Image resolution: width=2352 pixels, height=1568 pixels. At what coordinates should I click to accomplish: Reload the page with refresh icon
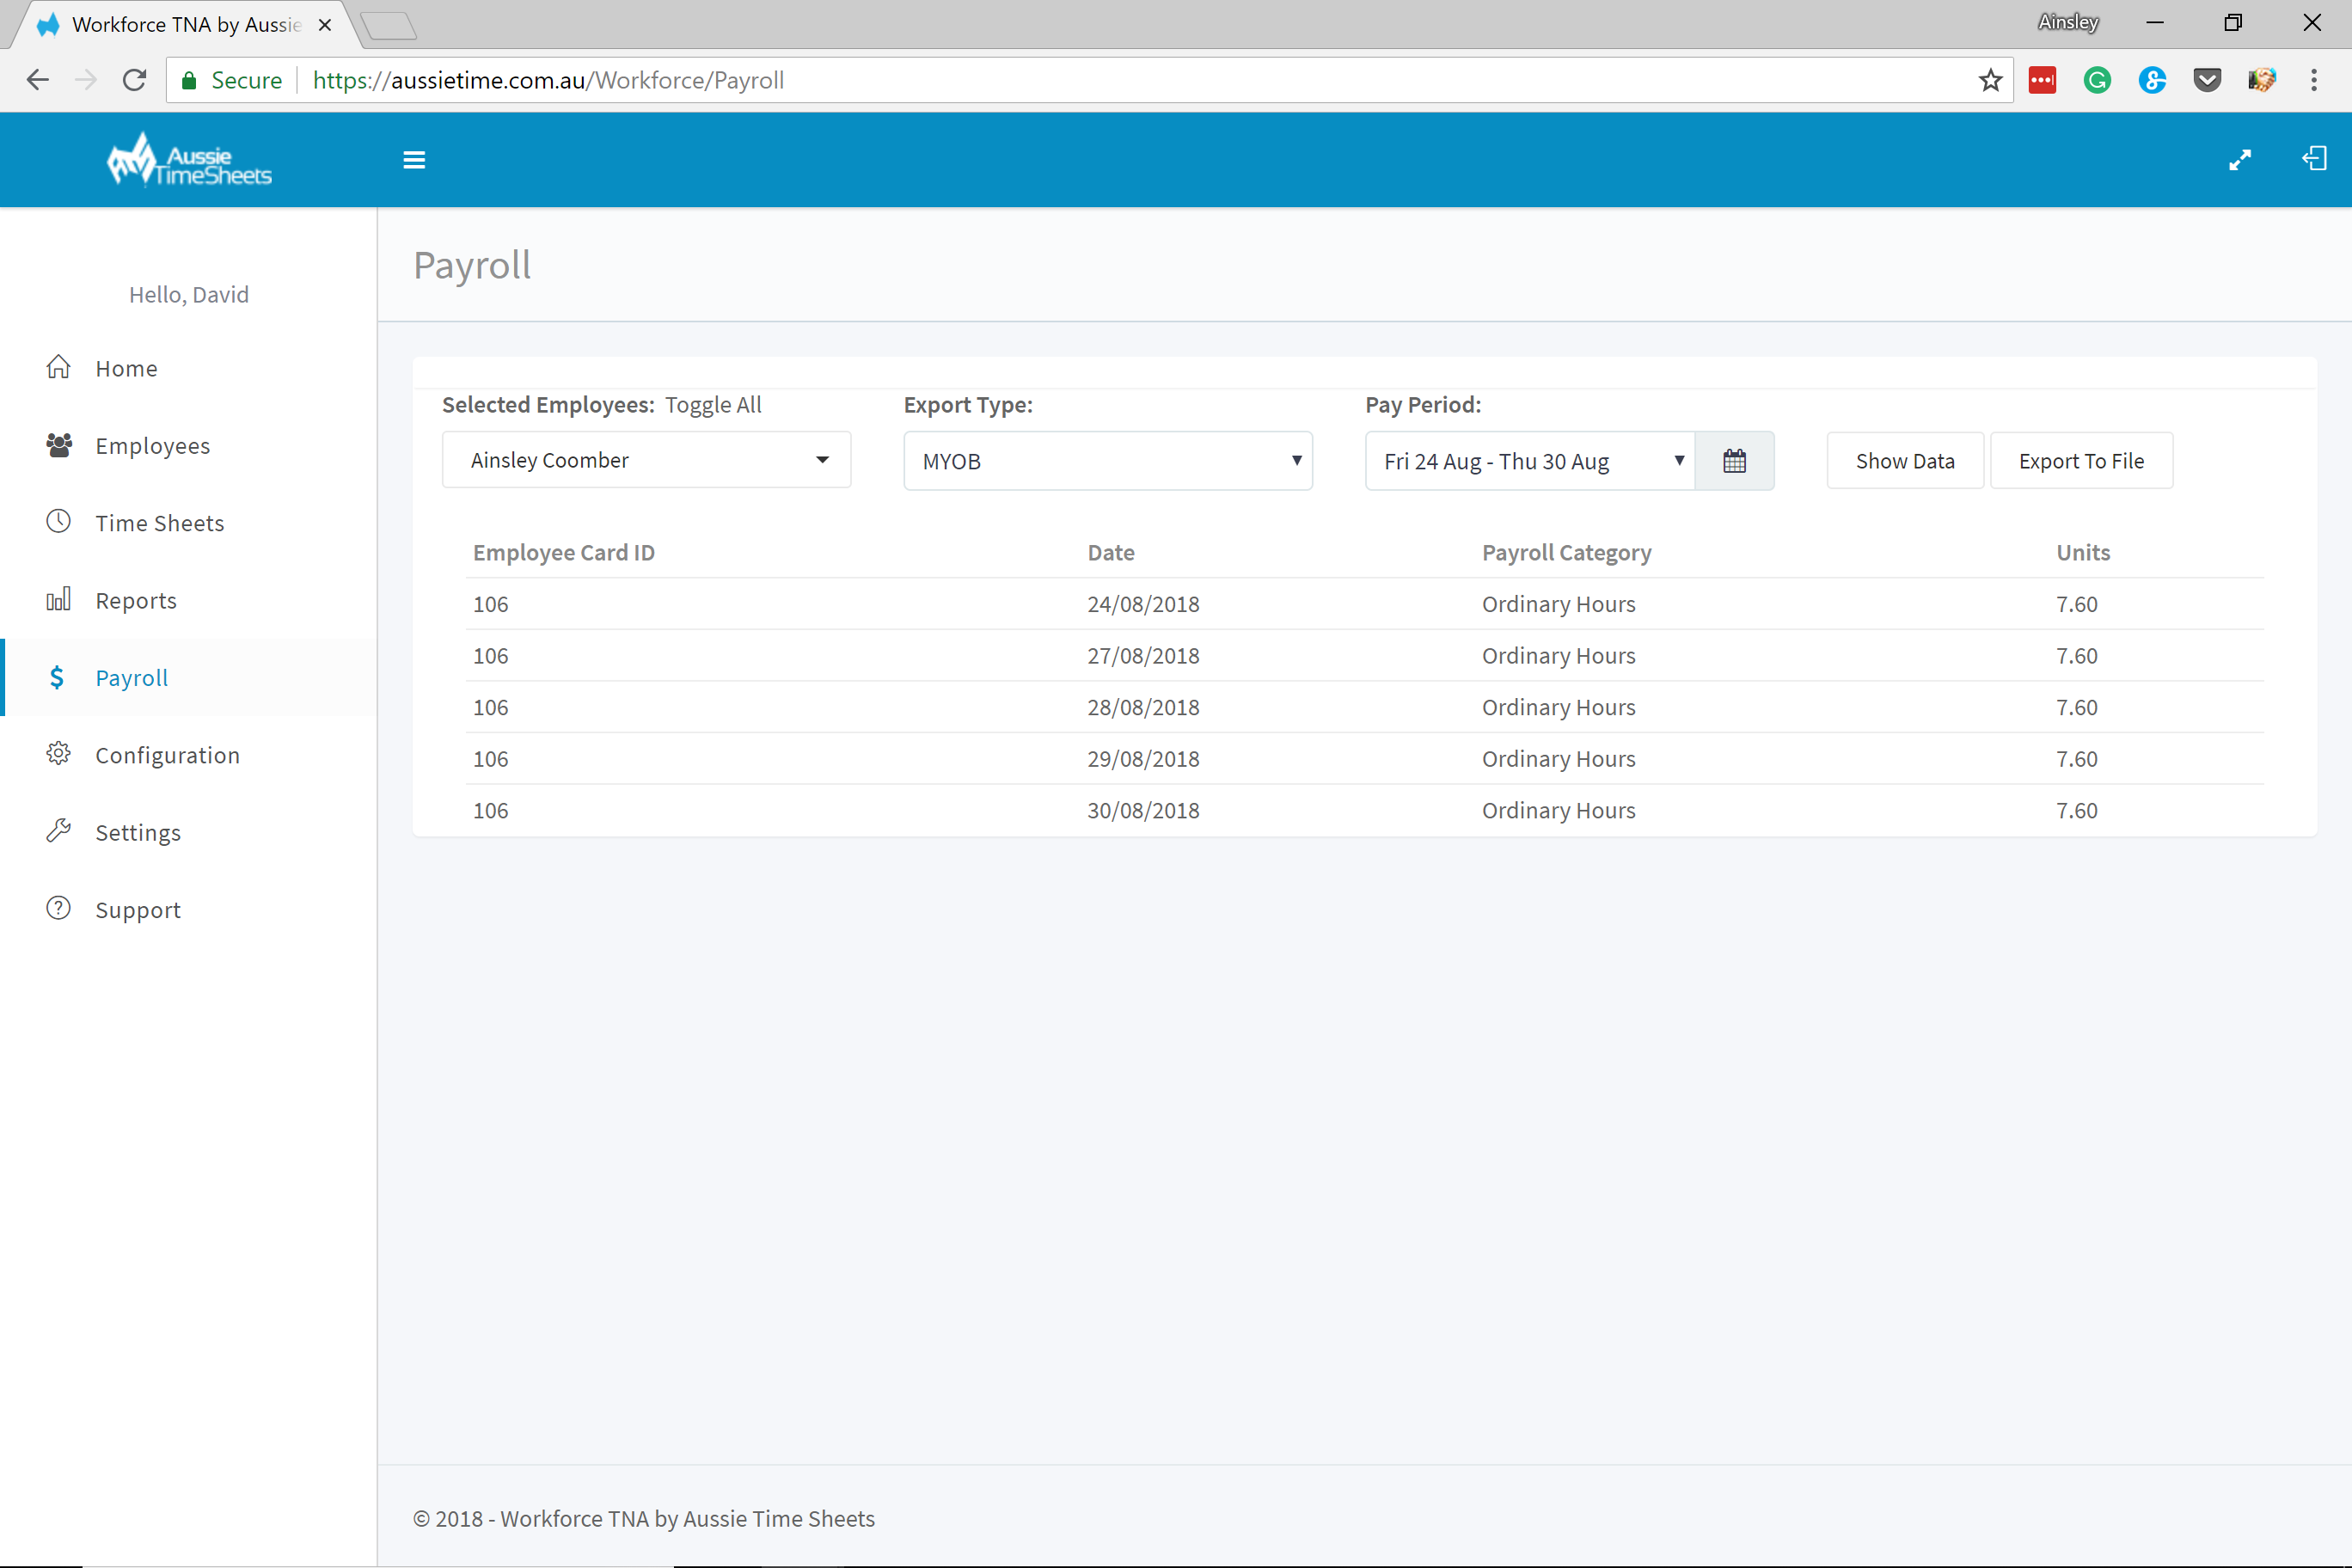pyautogui.click(x=134, y=80)
